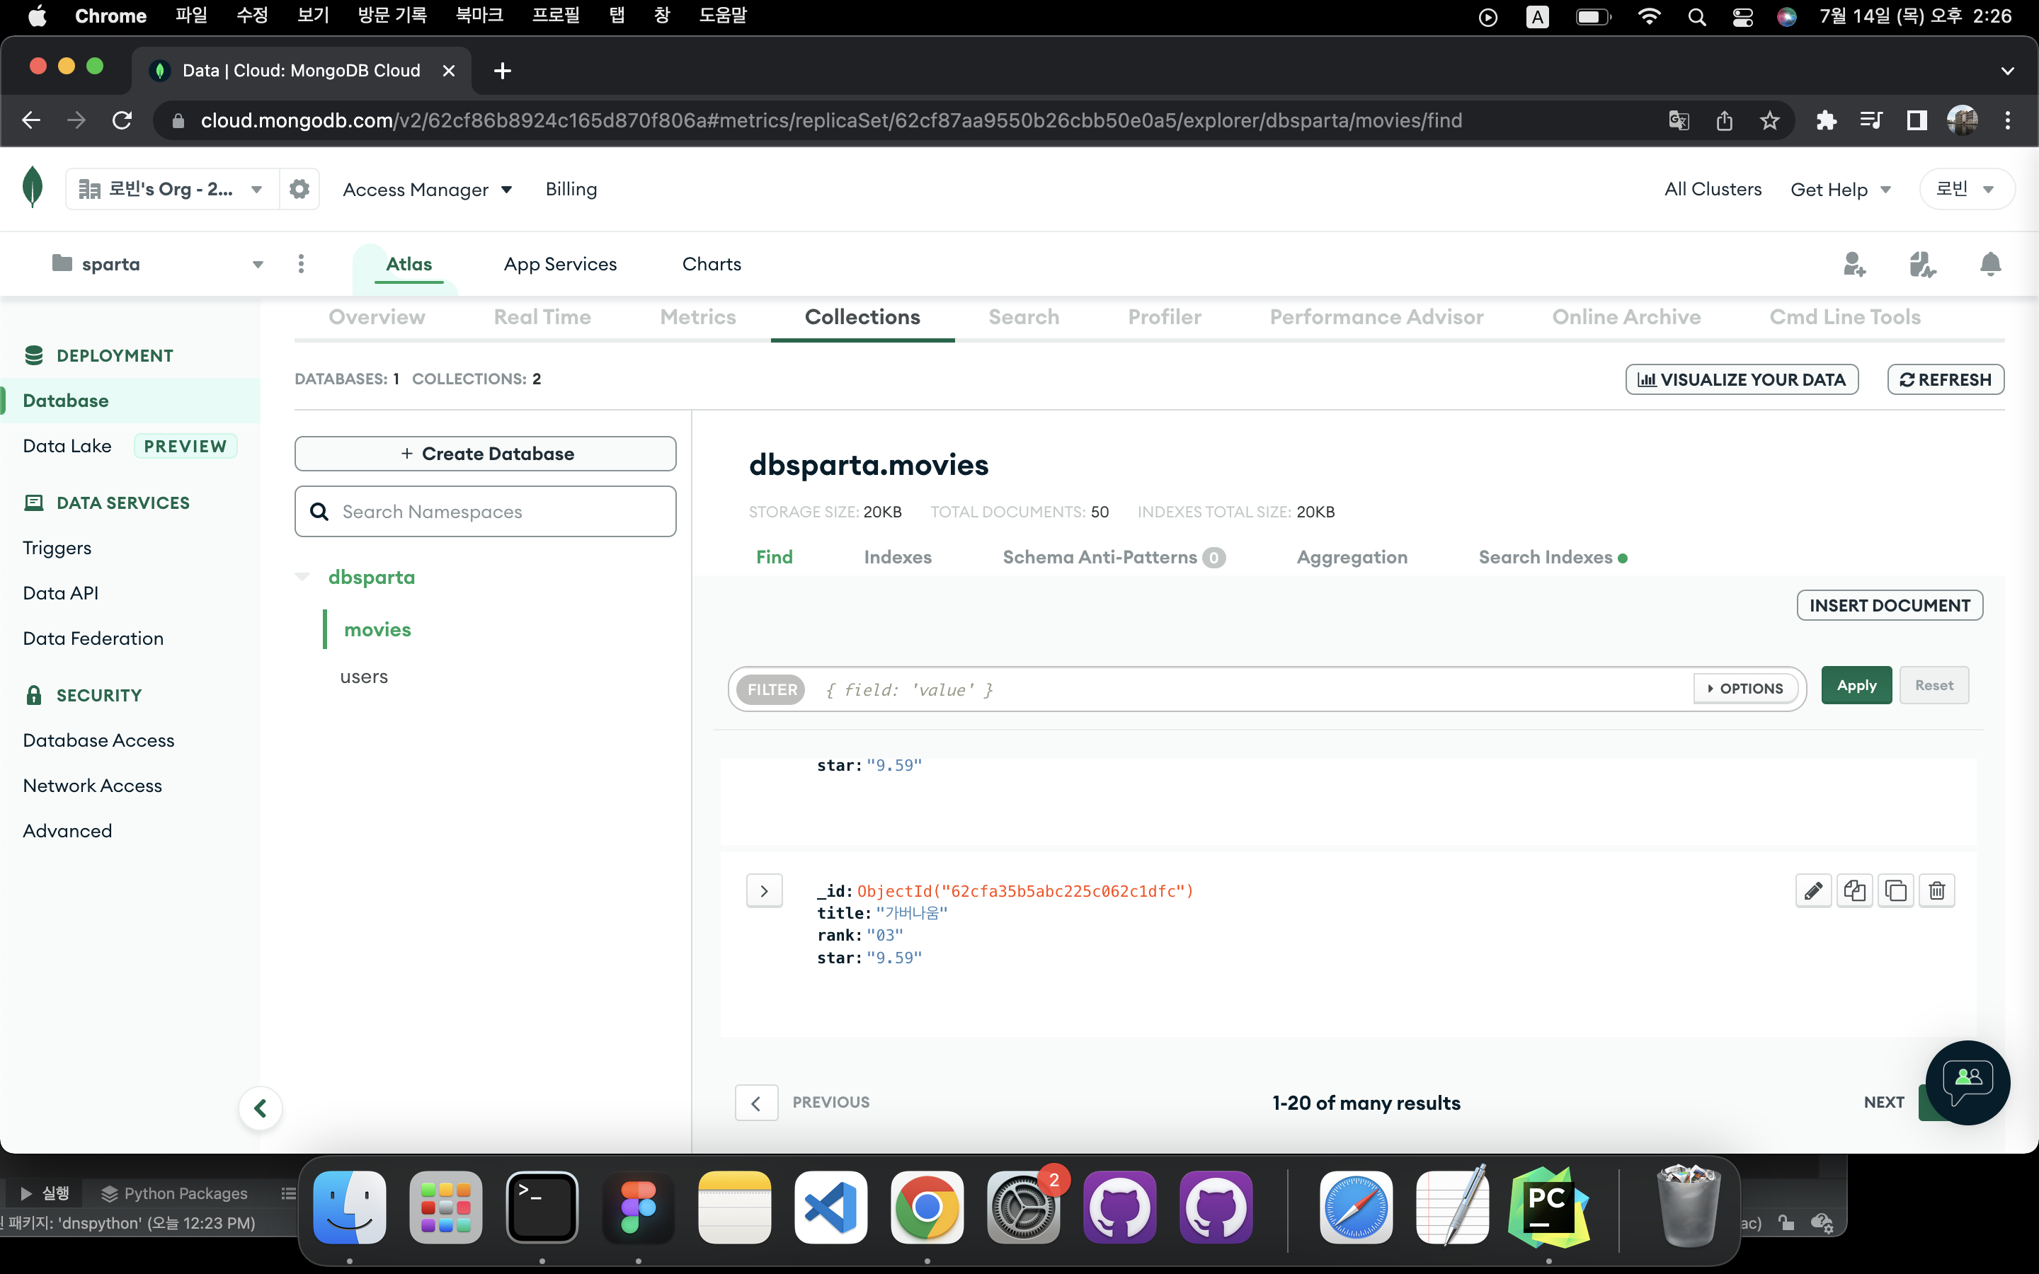Apply the filter query
This screenshot has height=1274, width=2039.
[1856, 685]
